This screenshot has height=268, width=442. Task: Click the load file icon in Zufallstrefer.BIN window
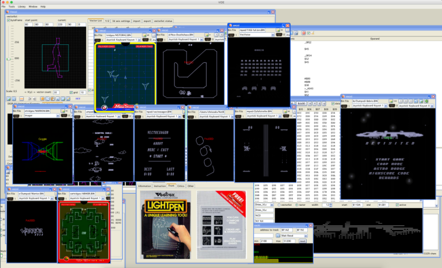click(x=285, y=111)
